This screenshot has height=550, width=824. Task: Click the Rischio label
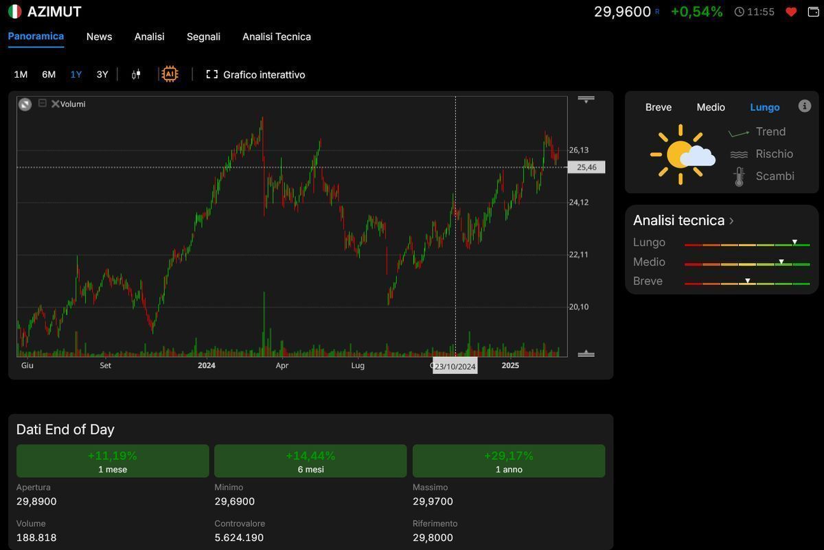pyautogui.click(x=774, y=154)
